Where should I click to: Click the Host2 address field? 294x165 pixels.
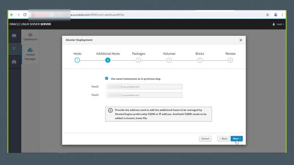tap(144, 87)
